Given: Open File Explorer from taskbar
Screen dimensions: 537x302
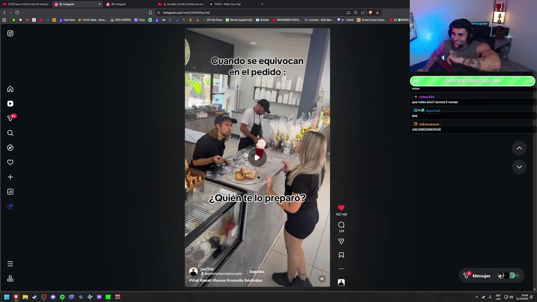Looking at the screenshot, I should pyautogui.click(x=25, y=297).
